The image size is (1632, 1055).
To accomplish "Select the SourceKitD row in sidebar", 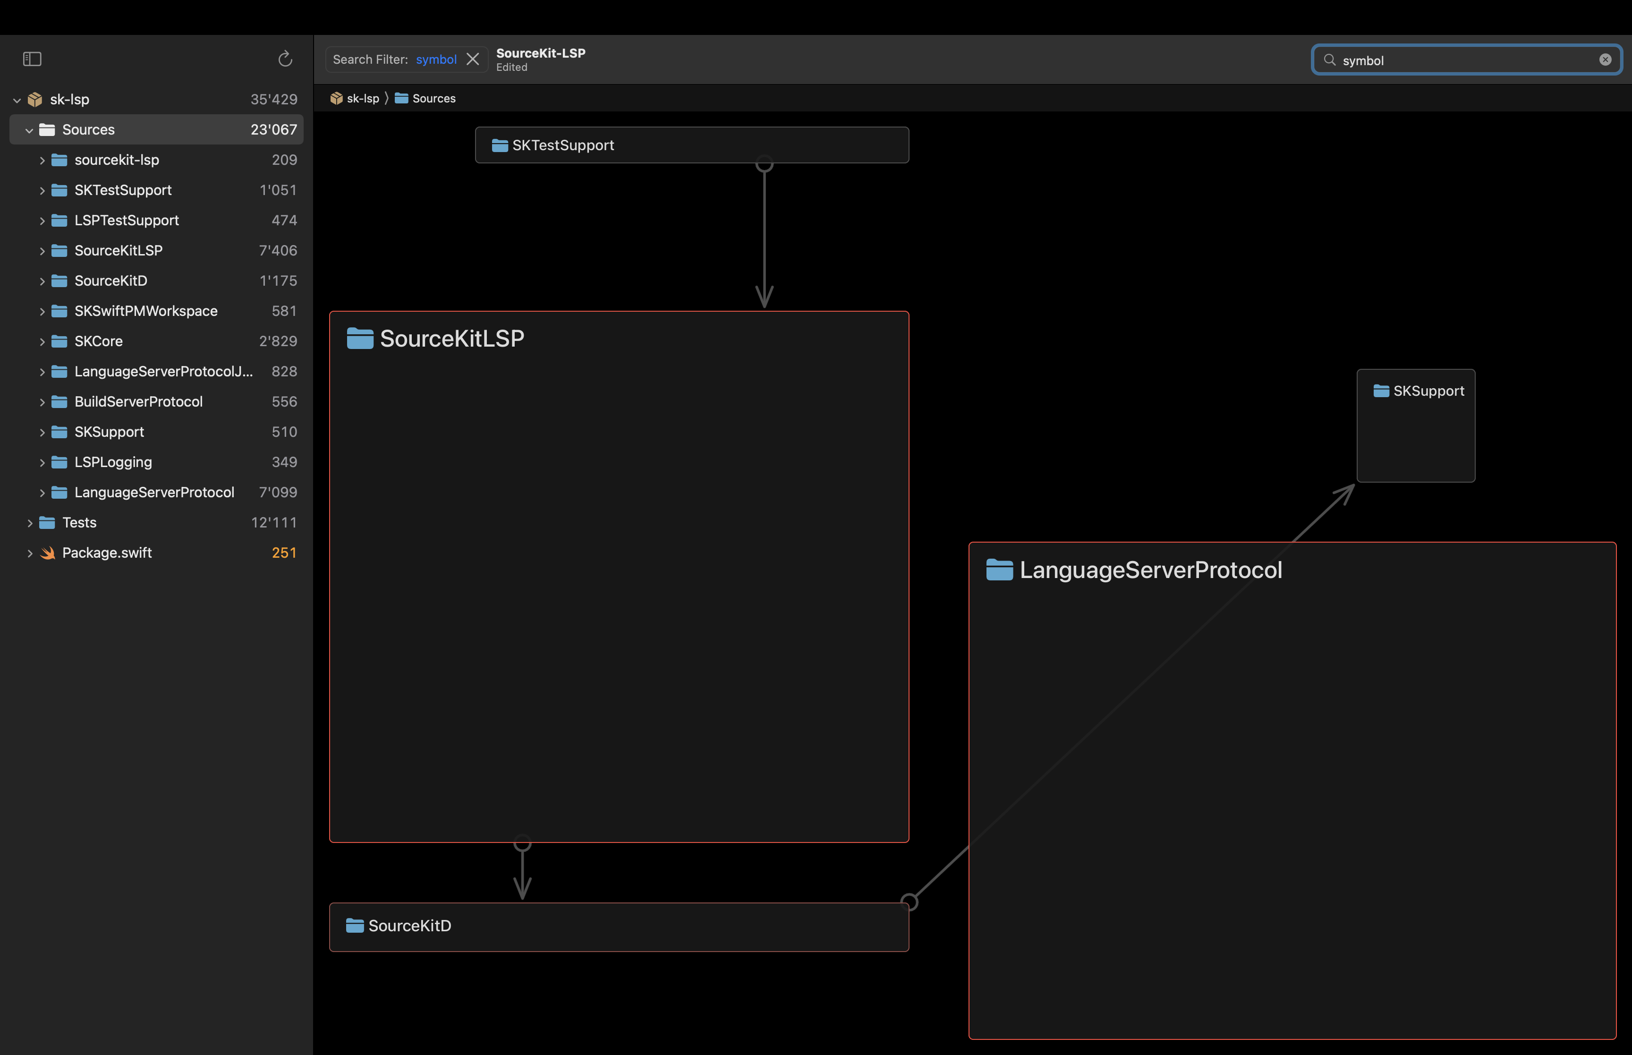I will pyautogui.click(x=156, y=281).
